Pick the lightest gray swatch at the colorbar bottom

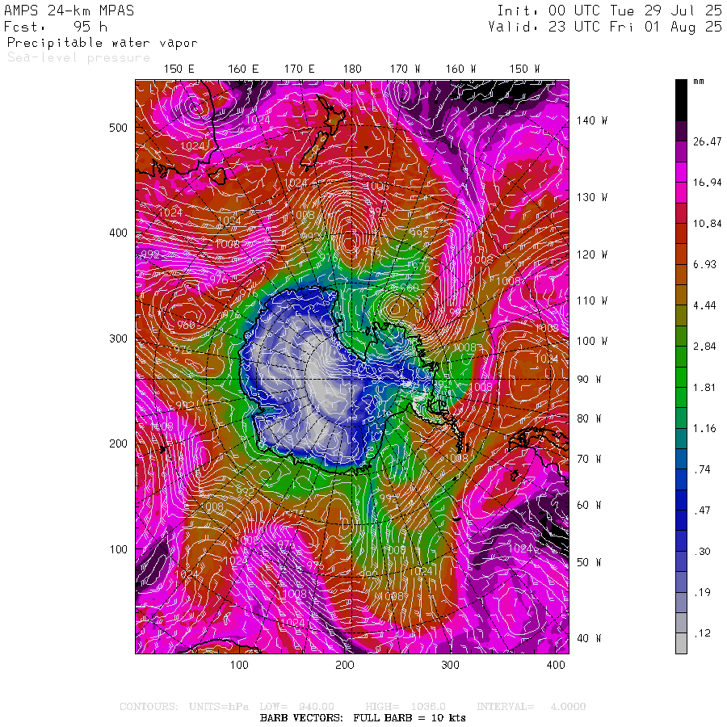pyautogui.click(x=681, y=644)
